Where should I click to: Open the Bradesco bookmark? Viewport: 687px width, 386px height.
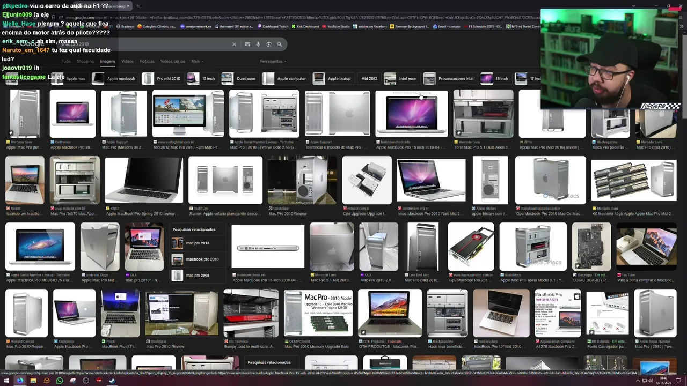pyautogui.click(x=125, y=26)
